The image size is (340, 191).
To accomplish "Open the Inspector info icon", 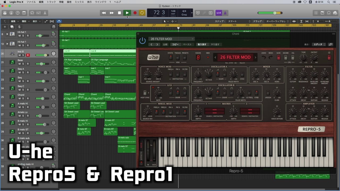I will 11,13.
